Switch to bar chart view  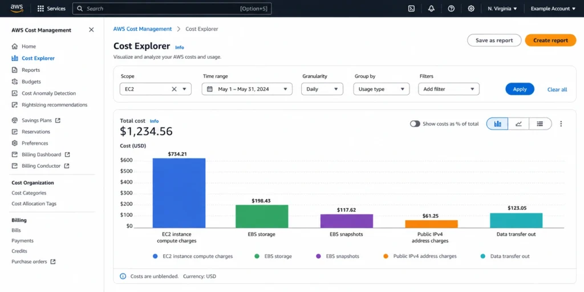tap(497, 124)
